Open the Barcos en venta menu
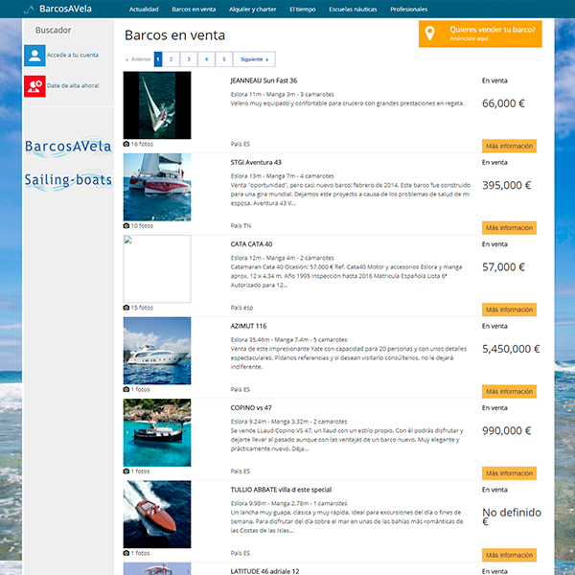 tap(194, 10)
